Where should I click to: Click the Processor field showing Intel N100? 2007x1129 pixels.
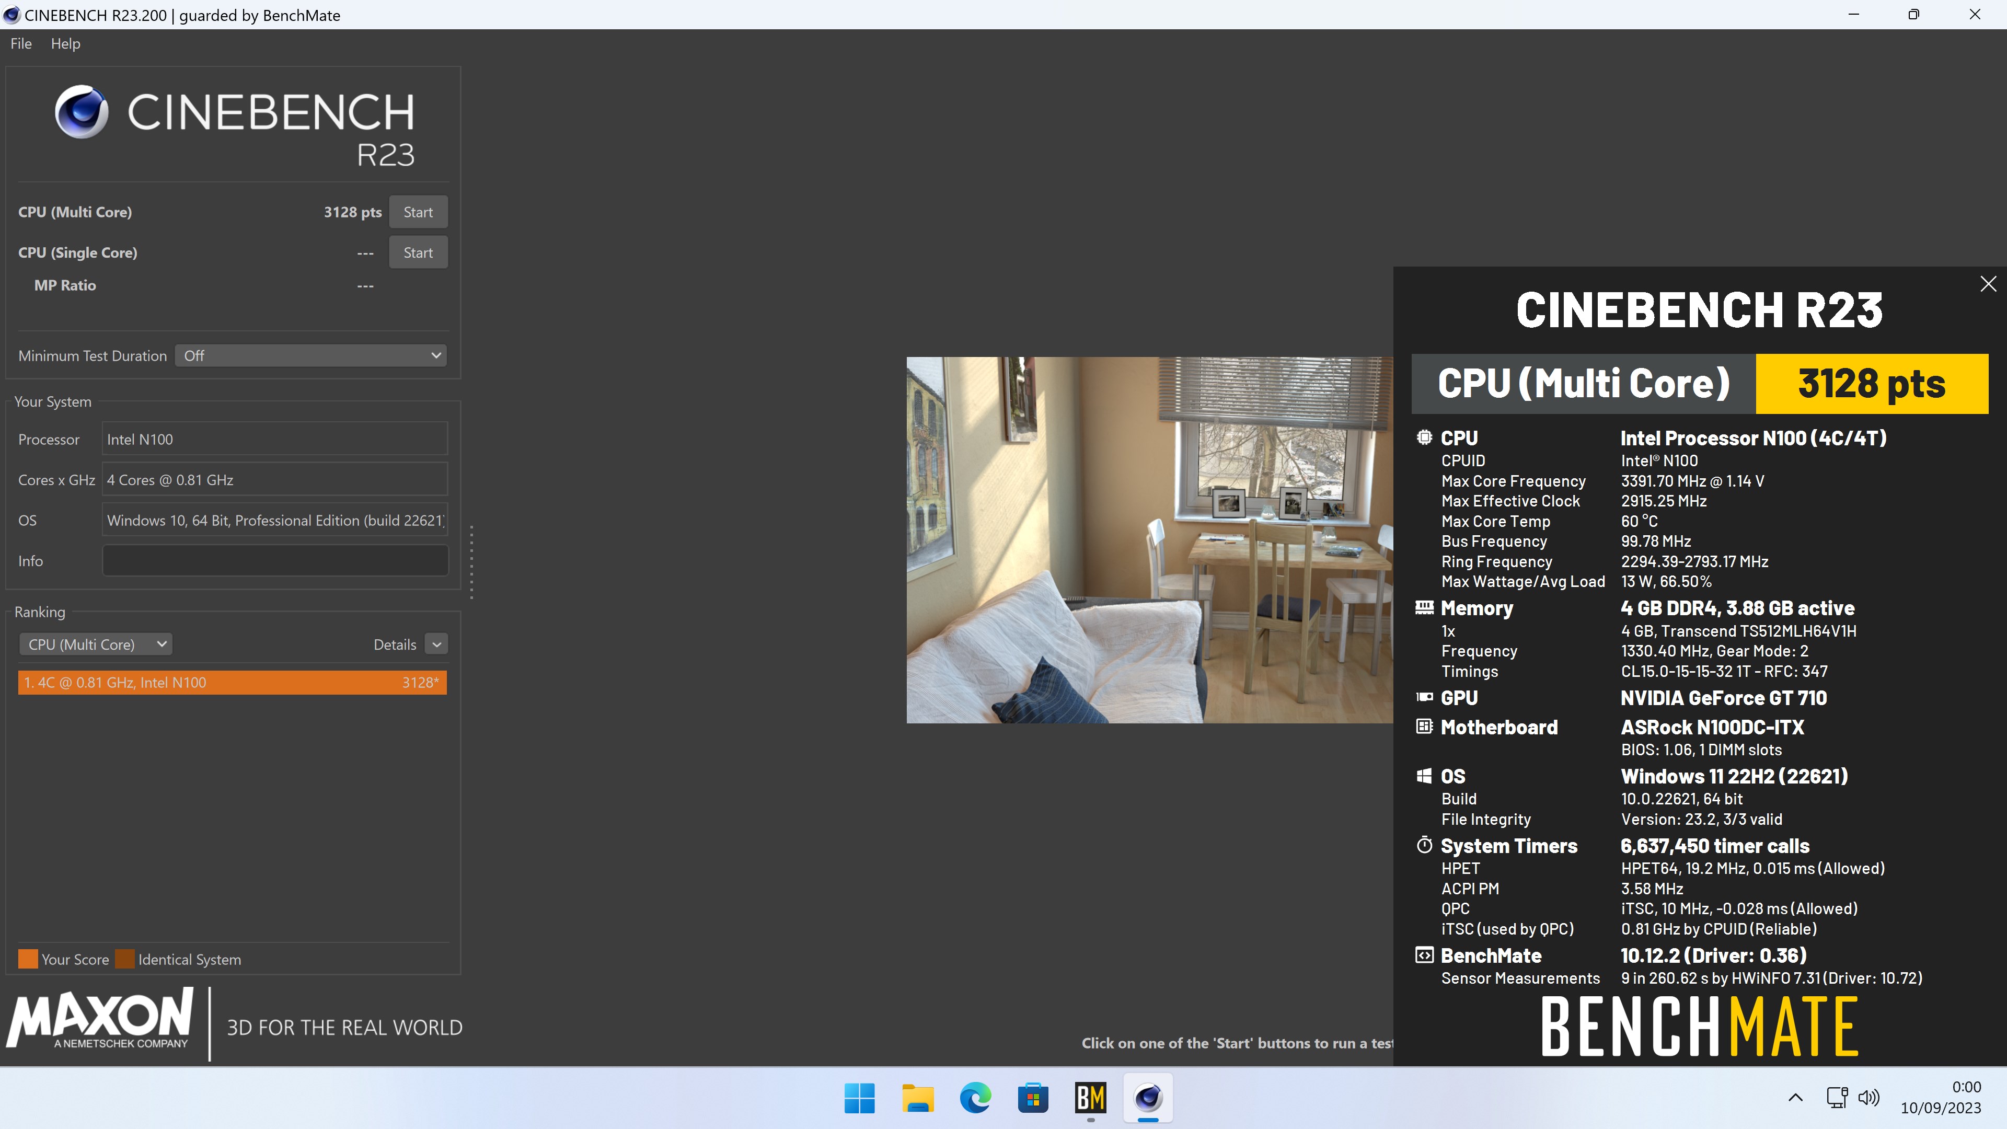pyautogui.click(x=275, y=440)
